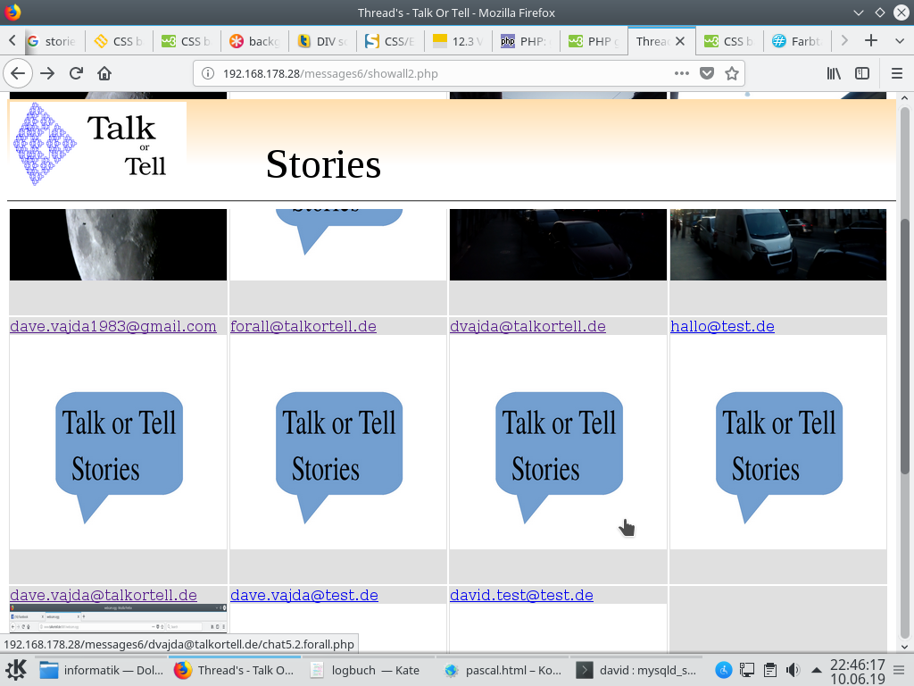Switch to the 12.3 V tab
Viewport: 914px width, 686px height.
pos(456,41)
